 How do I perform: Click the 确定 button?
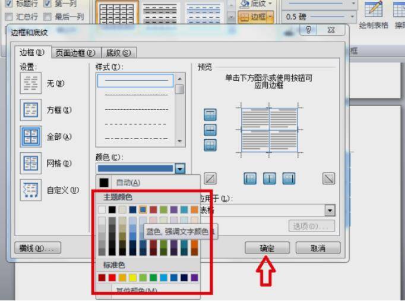click(x=267, y=248)
